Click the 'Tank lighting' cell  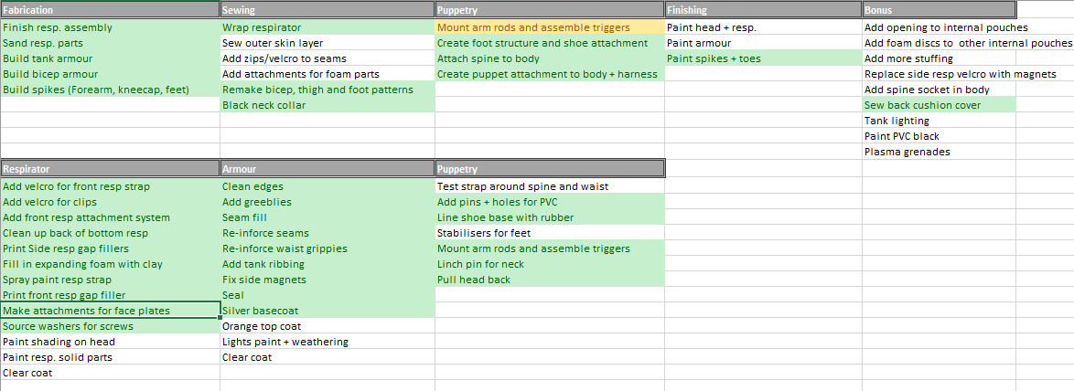[939, 121]
